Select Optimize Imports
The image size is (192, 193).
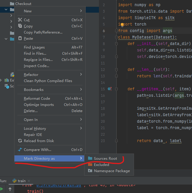[x=50, y=105]
